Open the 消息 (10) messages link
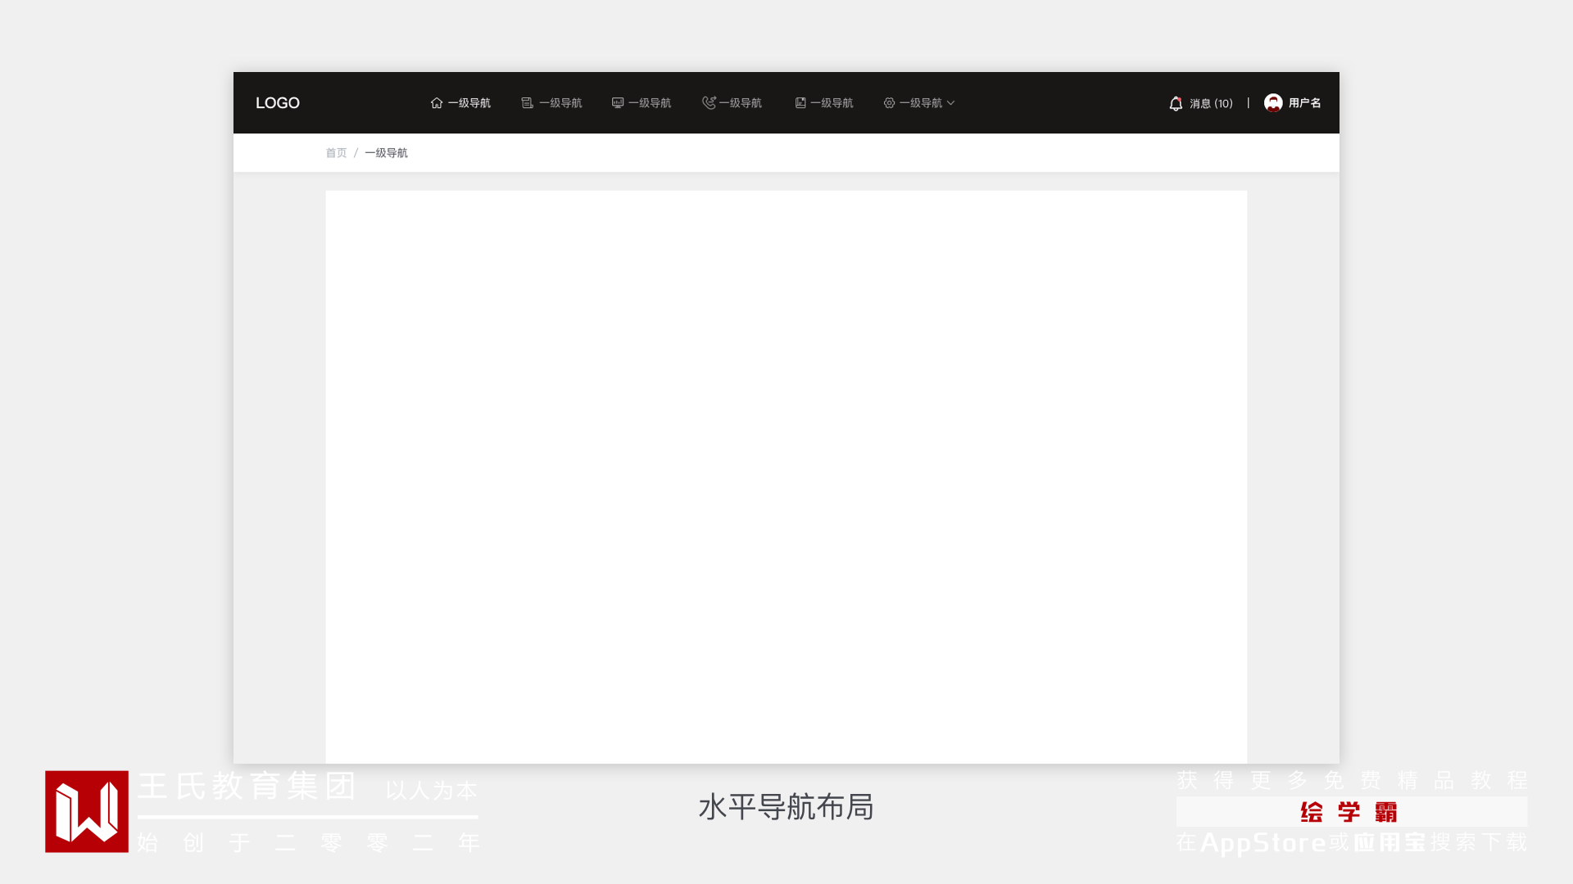The height and width of the screenshot is (884, 1573). click(1211, 104)
